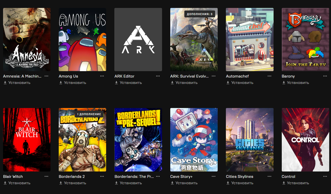Screen dimensions: 331x194
Task: Click the 'Cities Skylines' title text
Action: 240,177
